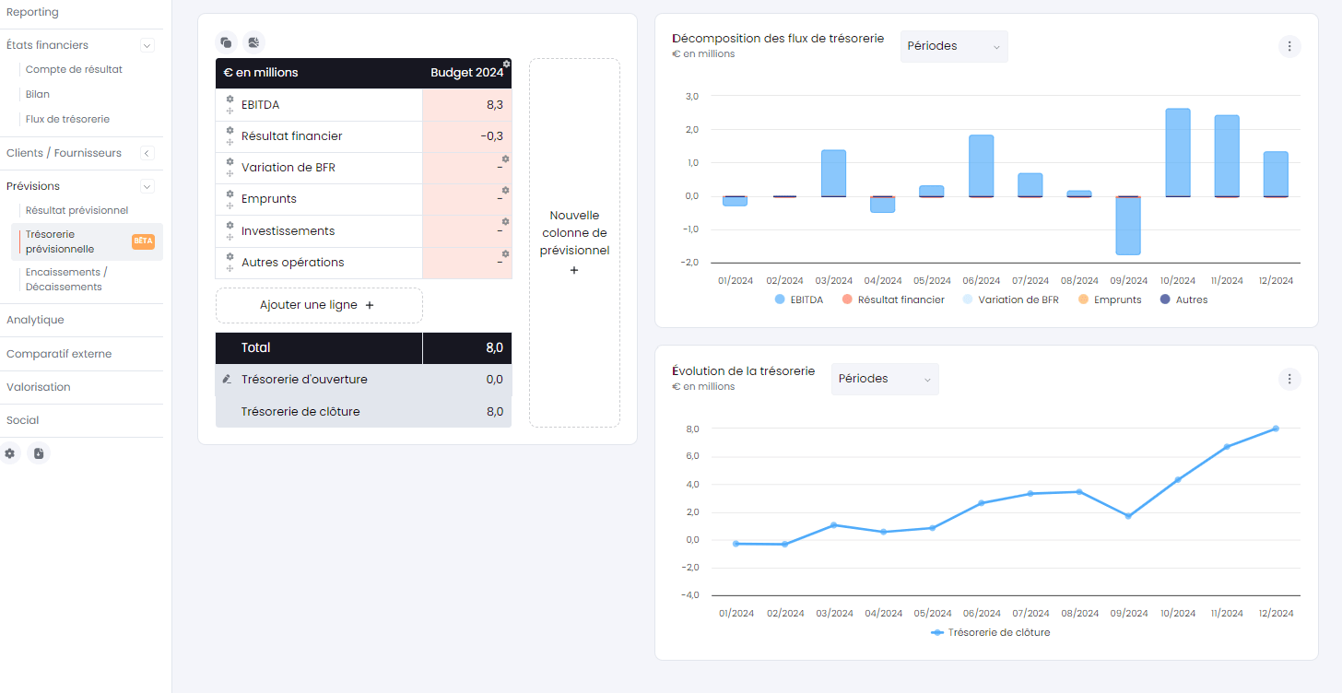This screenshot has height=693, width=1342.
Task: Open Flux de trésorerie page
Action: tap(67, 119)
